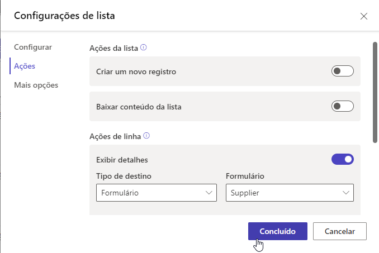Enable the Criar um novo registro toggle
This screenshot has width=379, height=253.
pyautogui.click(x=343, y=71)
